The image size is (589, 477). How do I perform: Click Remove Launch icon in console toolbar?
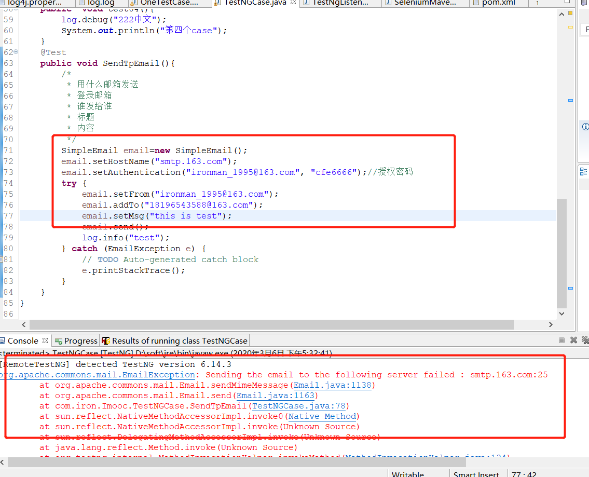573,340
